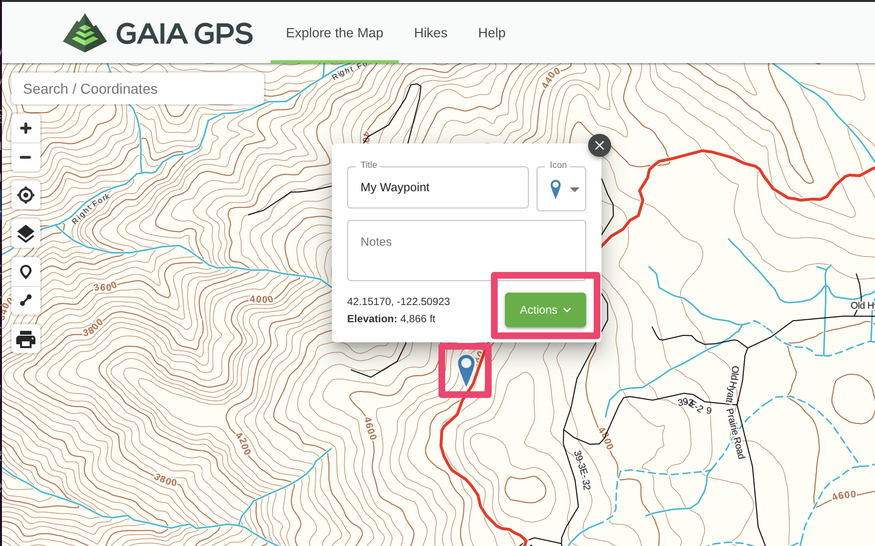Switch to the Hikes tab
This screenshot has width=875, height=546.
click(430, 33)
